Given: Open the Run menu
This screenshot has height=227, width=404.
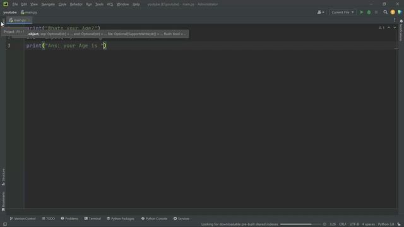Looking at the screenshot, I should click(89, 4).
